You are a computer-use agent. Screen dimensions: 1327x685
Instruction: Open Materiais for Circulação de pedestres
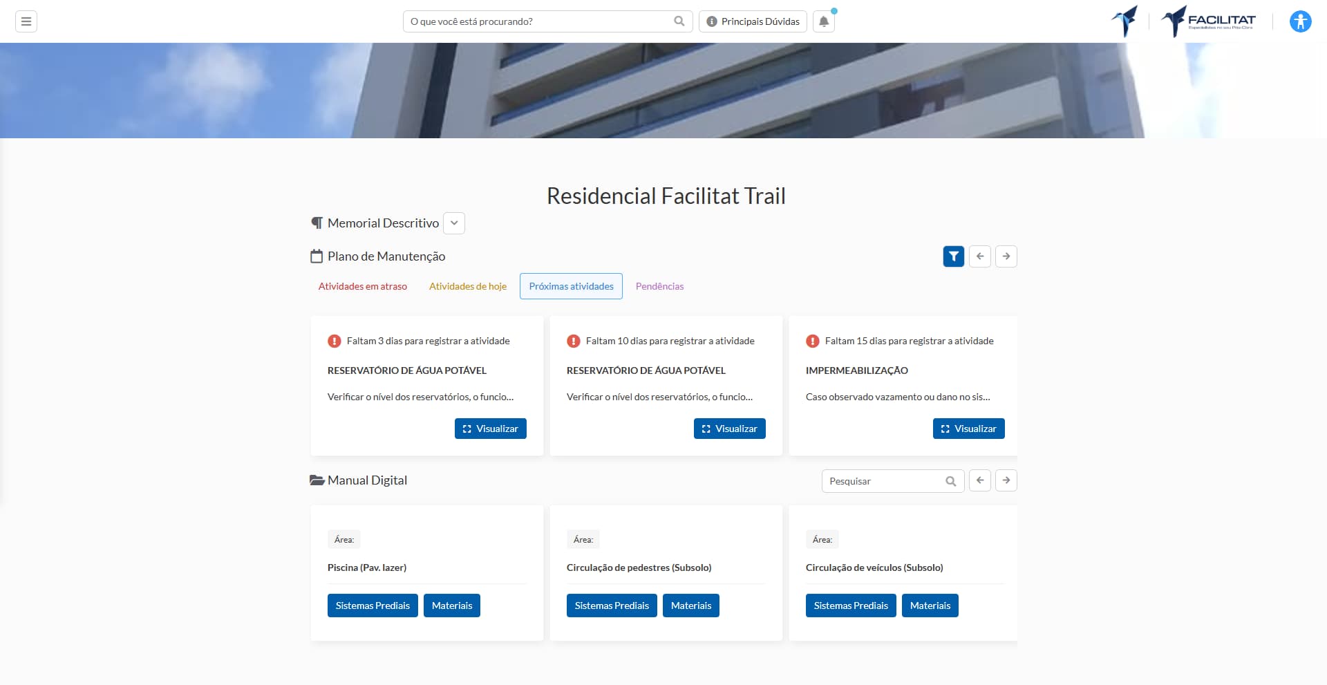click(x=691, y=606)
